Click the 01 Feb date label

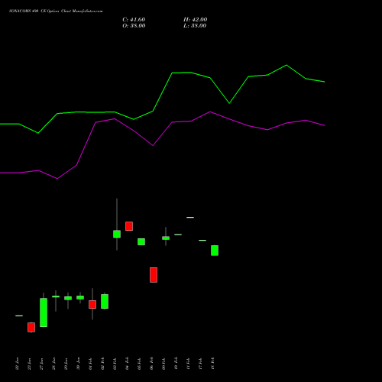90,364
